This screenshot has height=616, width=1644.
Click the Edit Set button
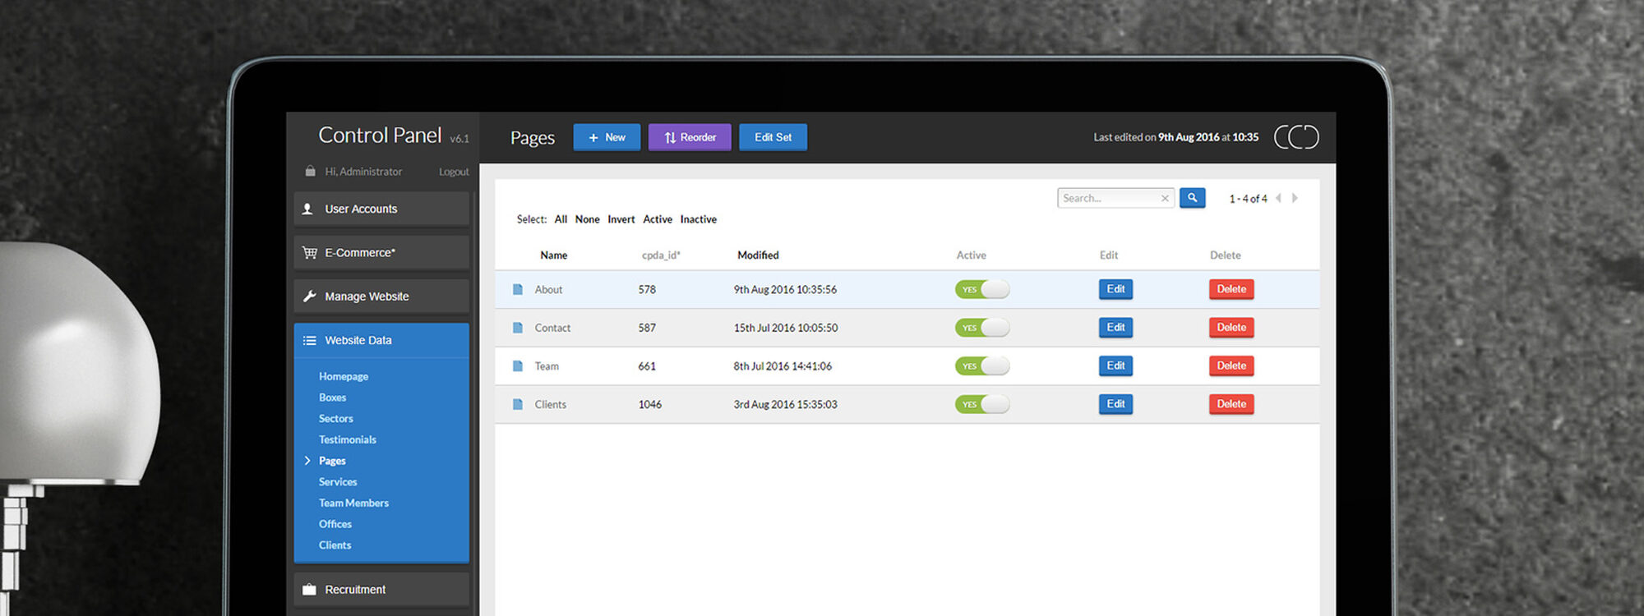[x=773, y=137]
